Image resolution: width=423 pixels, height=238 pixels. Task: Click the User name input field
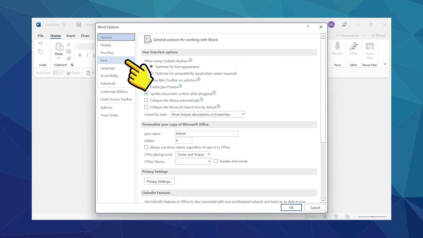point(207,134)
